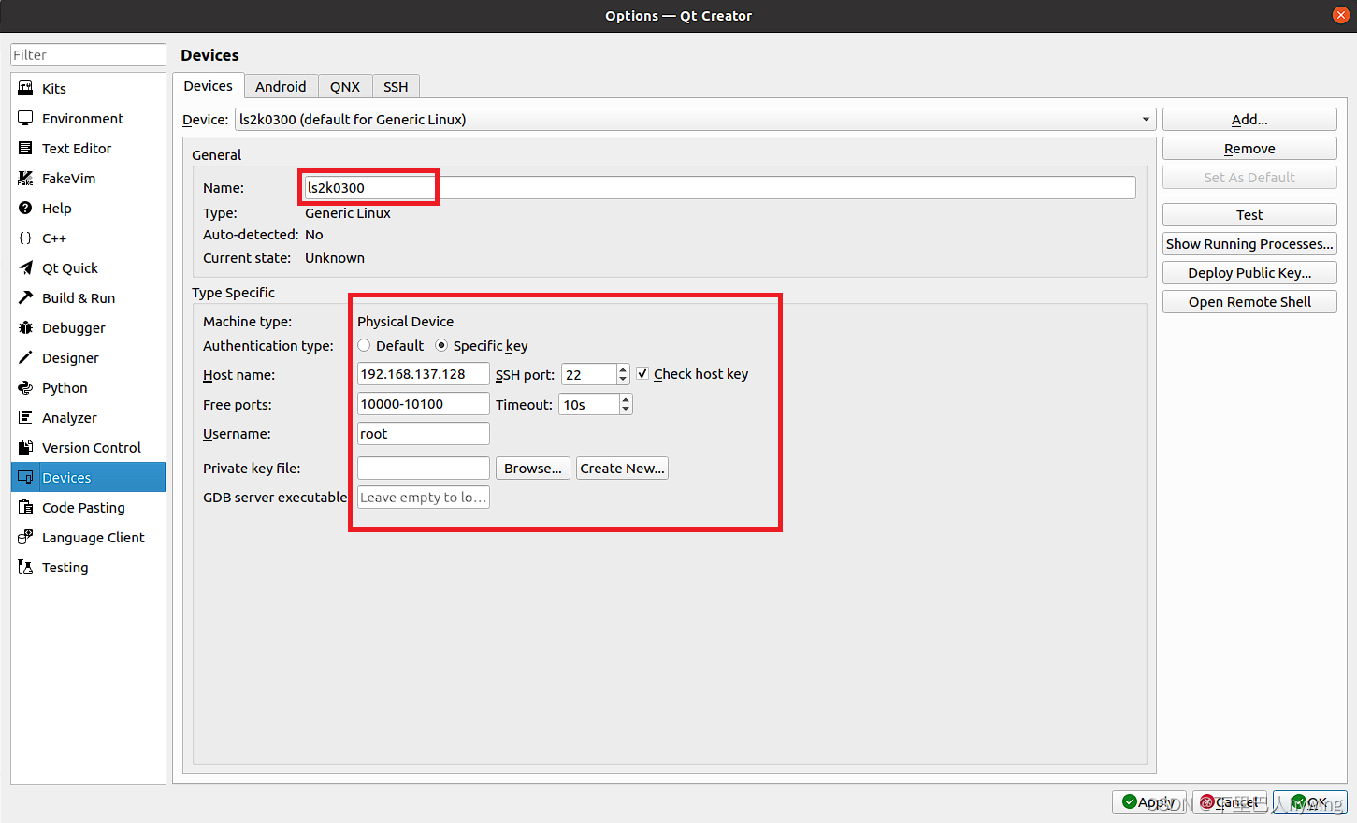Click the GDB server executable field
This screenshot has height=823, width=1357.
[x=423, y=498]
